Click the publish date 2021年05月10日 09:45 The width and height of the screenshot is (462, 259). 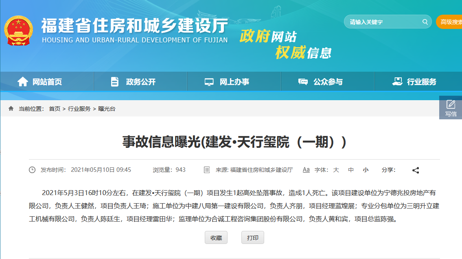click(101, 170)
